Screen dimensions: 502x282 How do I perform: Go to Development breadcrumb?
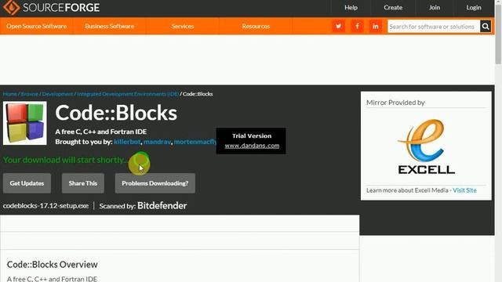point(57,94)
